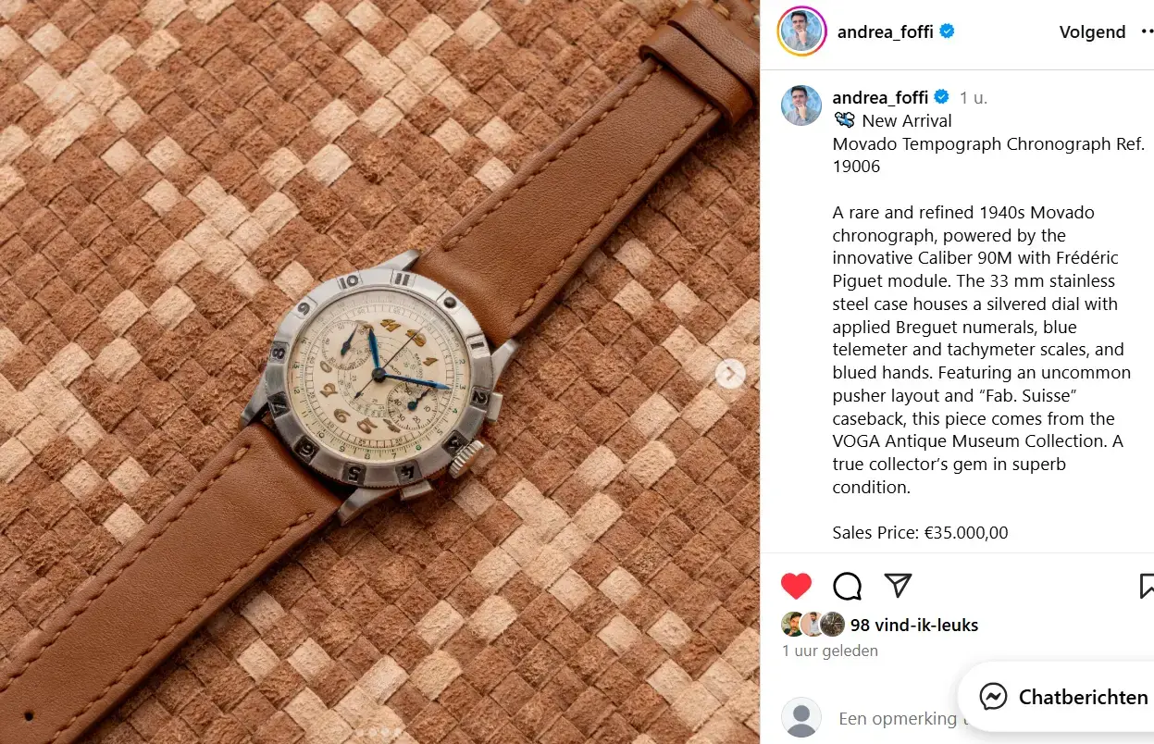Click the header profile picture with story ring
1154x744 pixels.
[801, 31]
